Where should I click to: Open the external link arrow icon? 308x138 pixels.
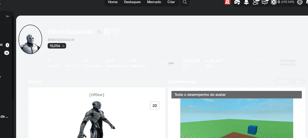point(116,31)
